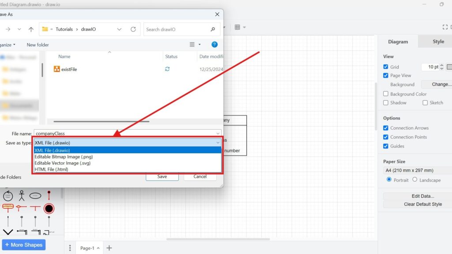Image resolution: width=452 pixels, height=254 pixels.
Task: Click the Help question mark icon in dialog
Action: (215, 44)
